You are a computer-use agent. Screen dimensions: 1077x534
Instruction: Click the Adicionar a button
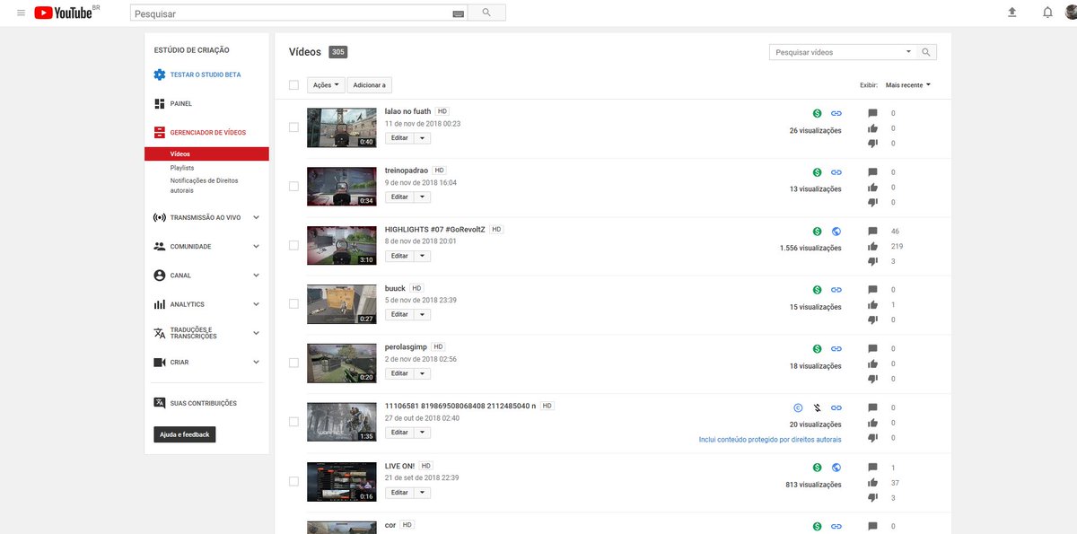click(x=369, y=85)
